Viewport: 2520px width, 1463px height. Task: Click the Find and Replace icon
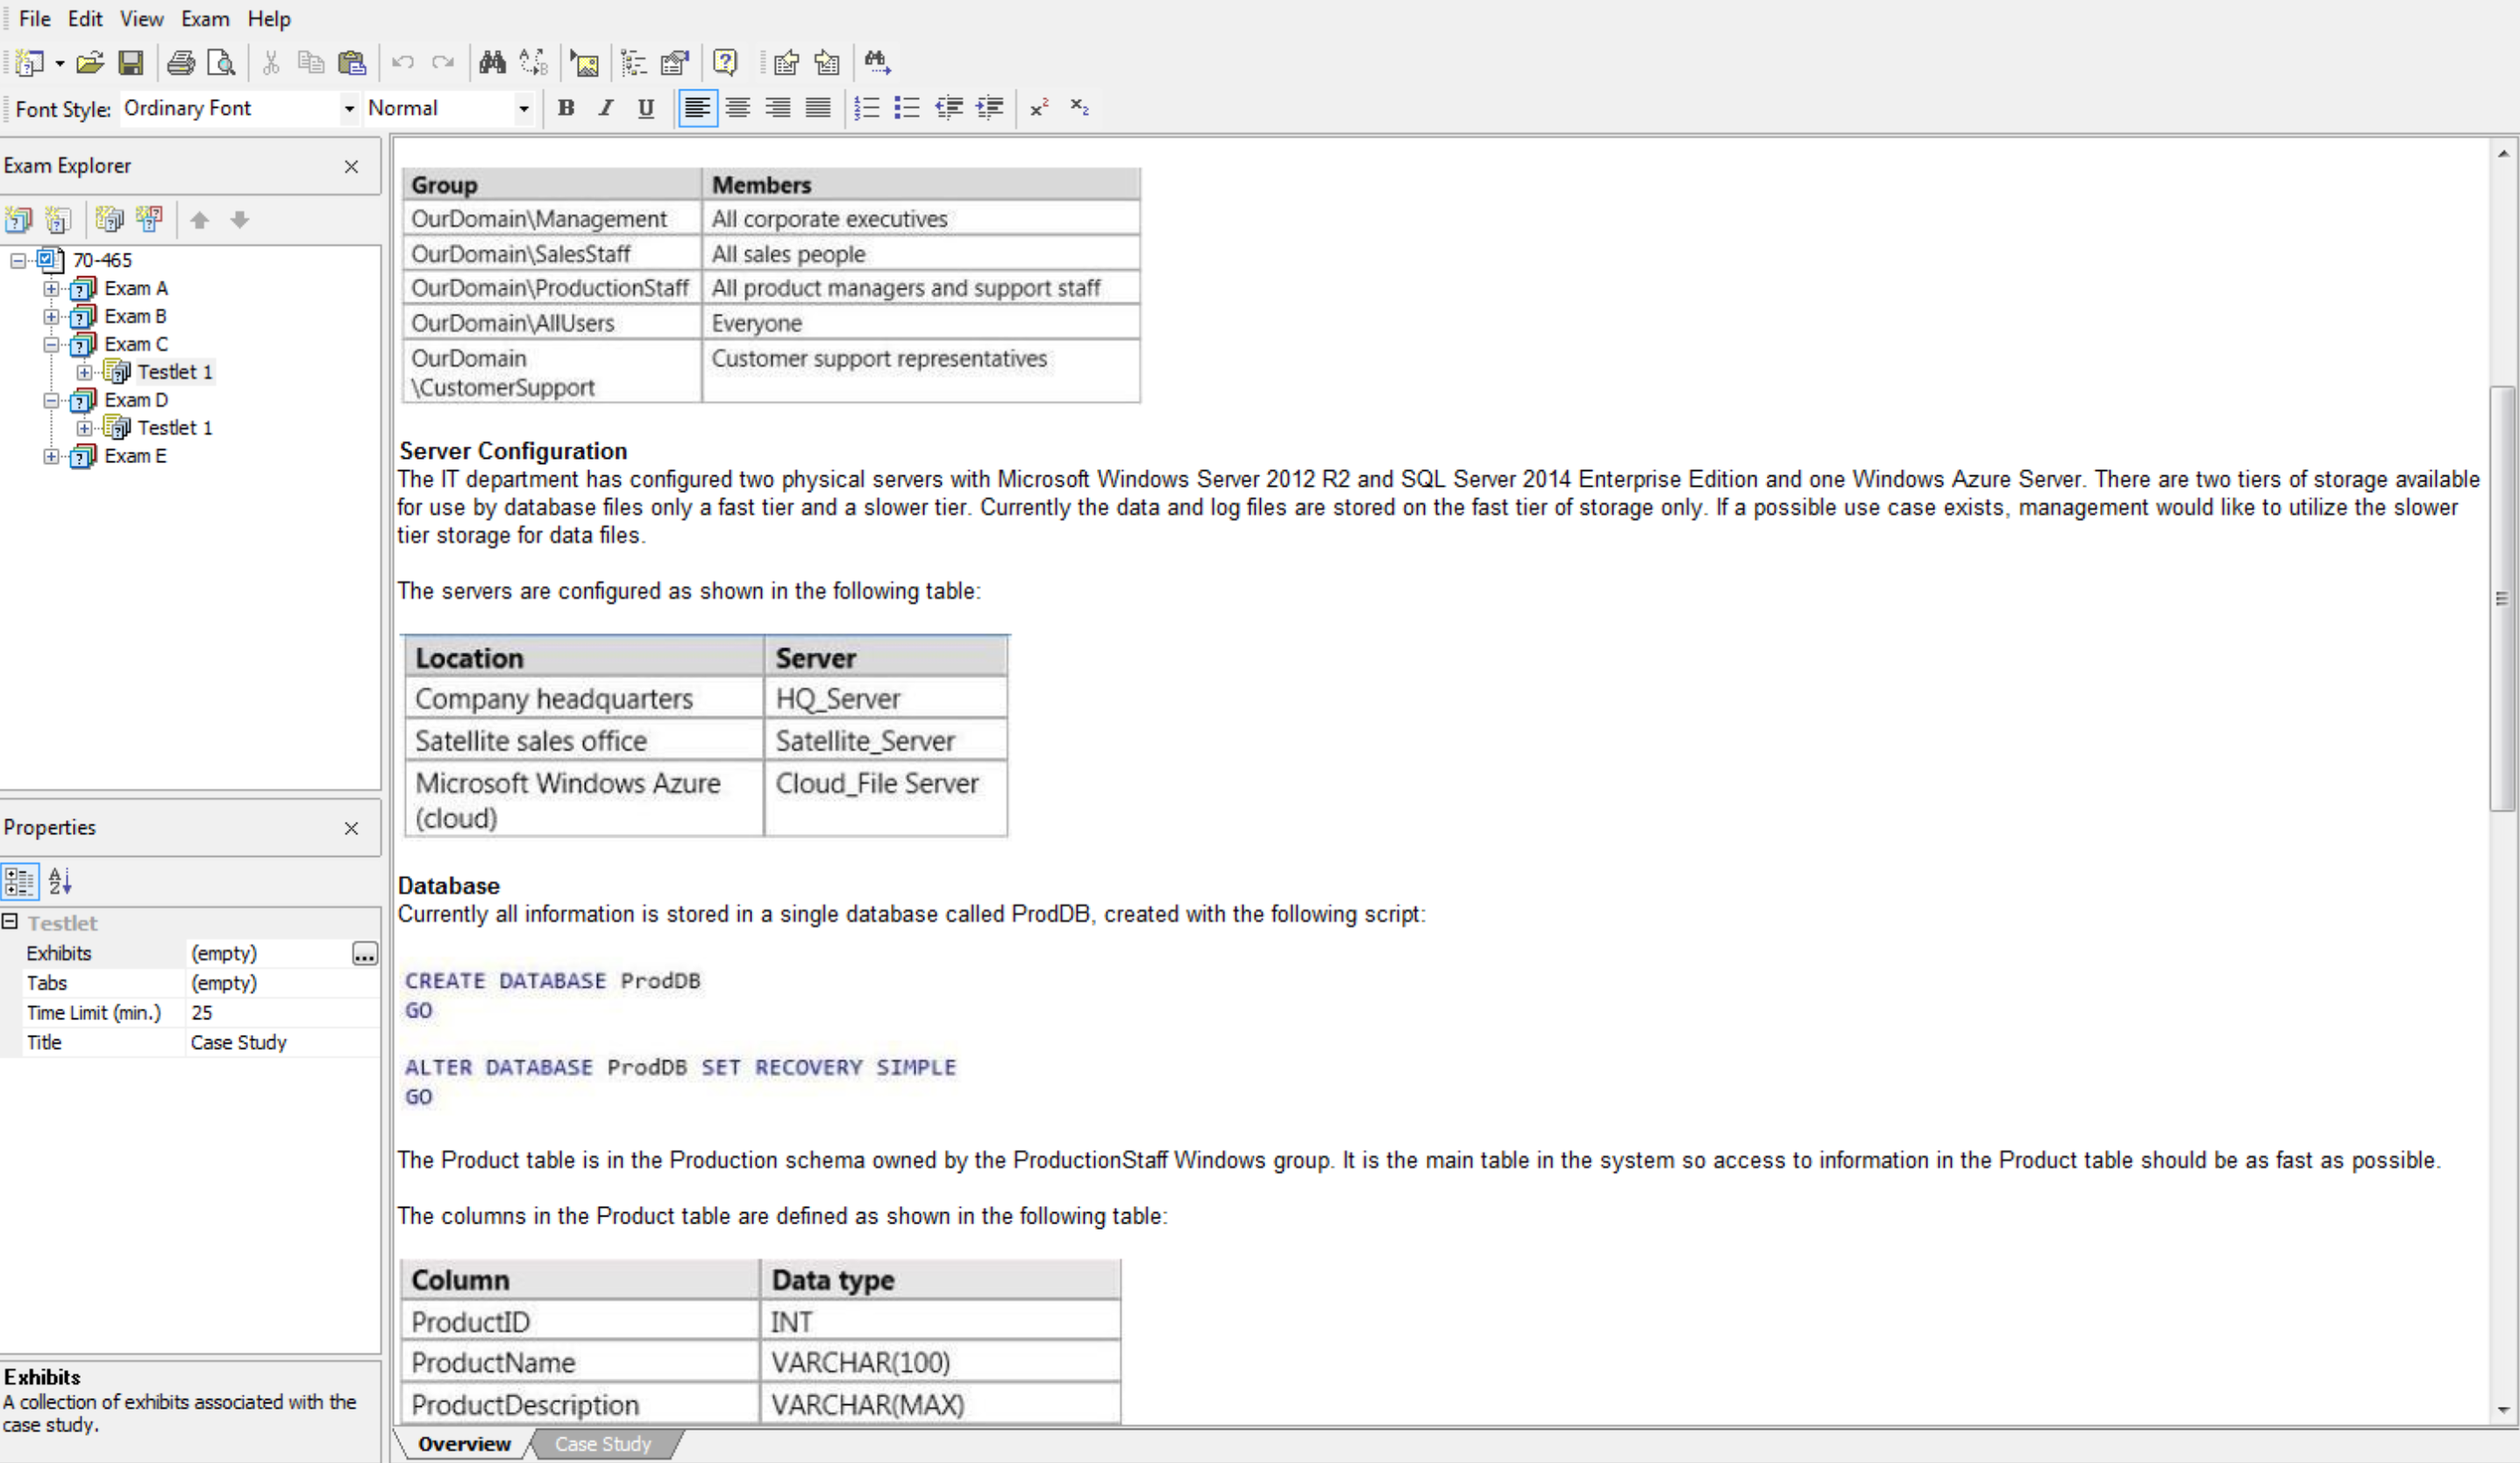tap(532, 62)
